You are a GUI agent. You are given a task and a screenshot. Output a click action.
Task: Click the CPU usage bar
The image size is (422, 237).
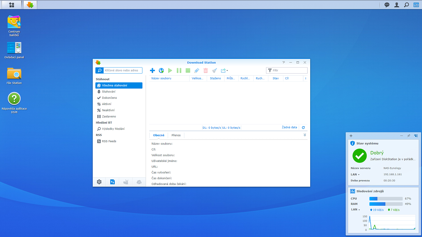click(386, 199)
